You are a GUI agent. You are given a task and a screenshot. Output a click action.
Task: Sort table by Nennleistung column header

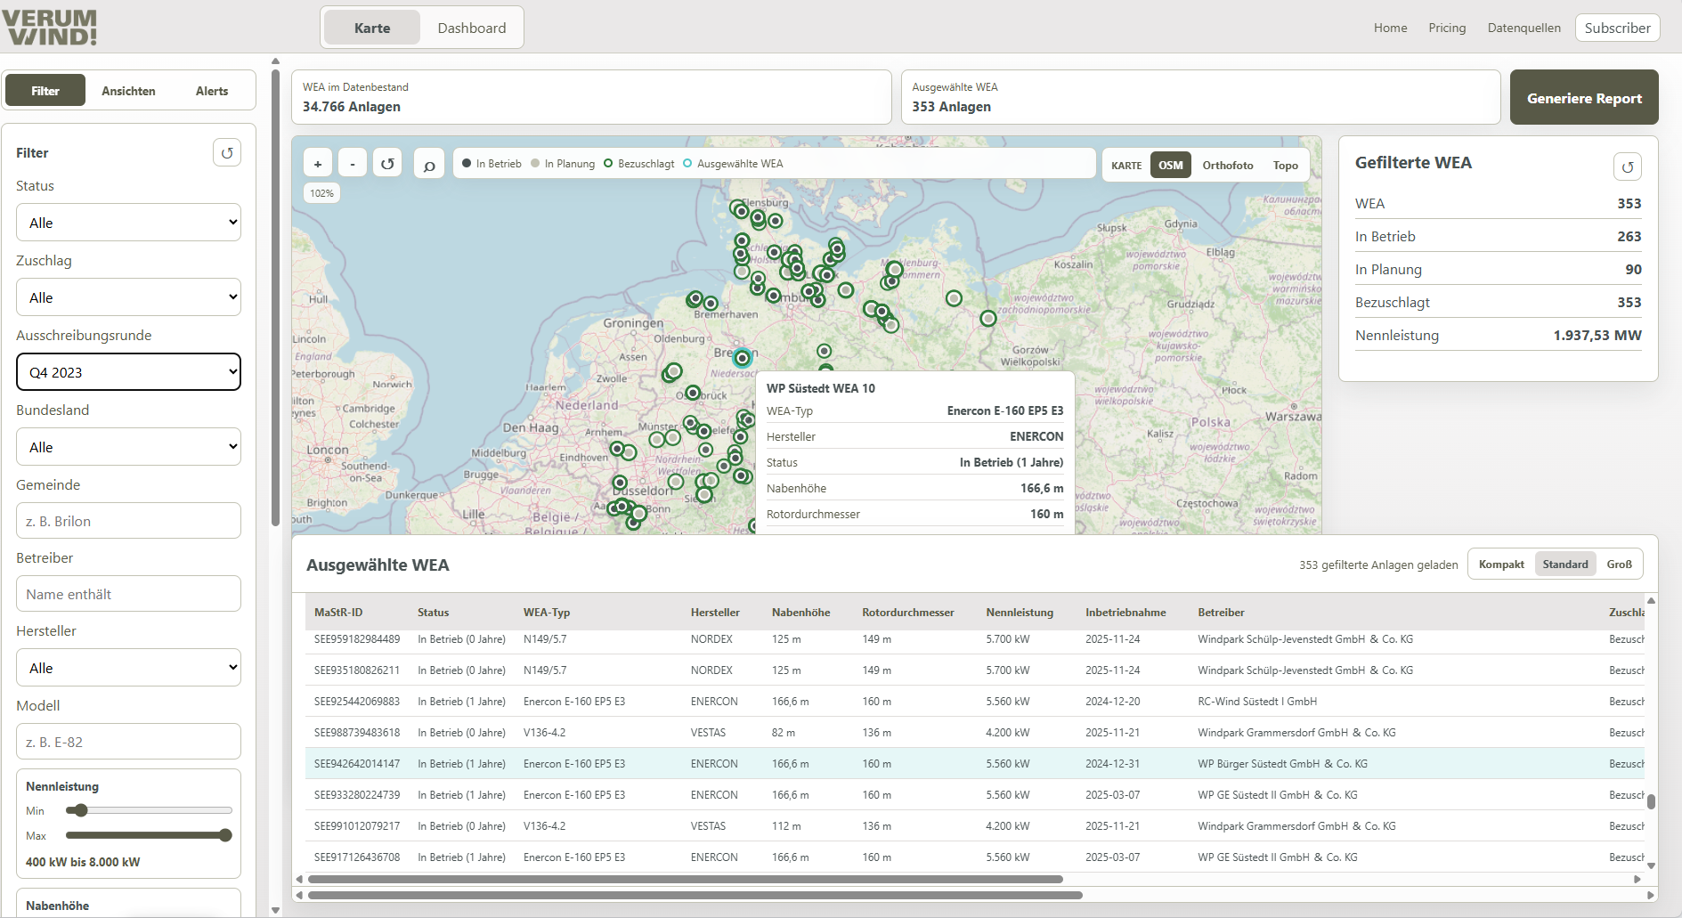[1020, 613]
